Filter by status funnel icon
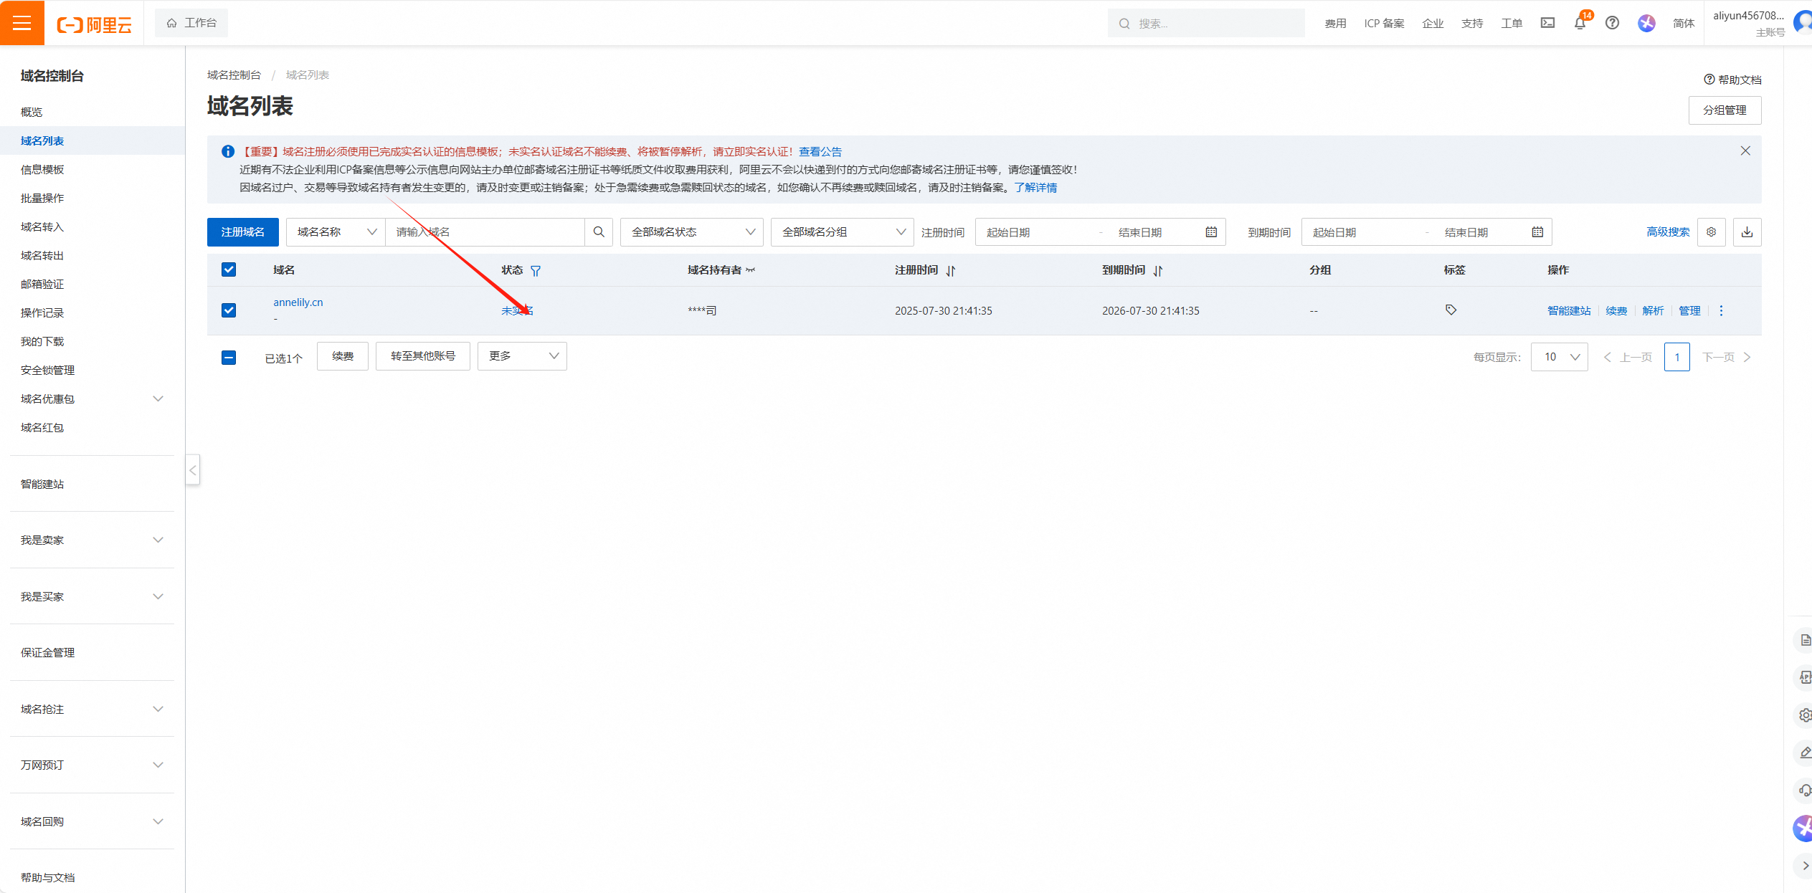Screen dimensions: 1812x893 536,271
